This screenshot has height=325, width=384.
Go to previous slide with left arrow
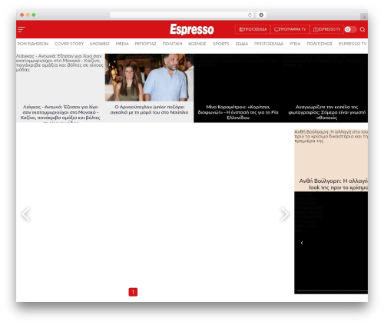(x=25, y=214)
